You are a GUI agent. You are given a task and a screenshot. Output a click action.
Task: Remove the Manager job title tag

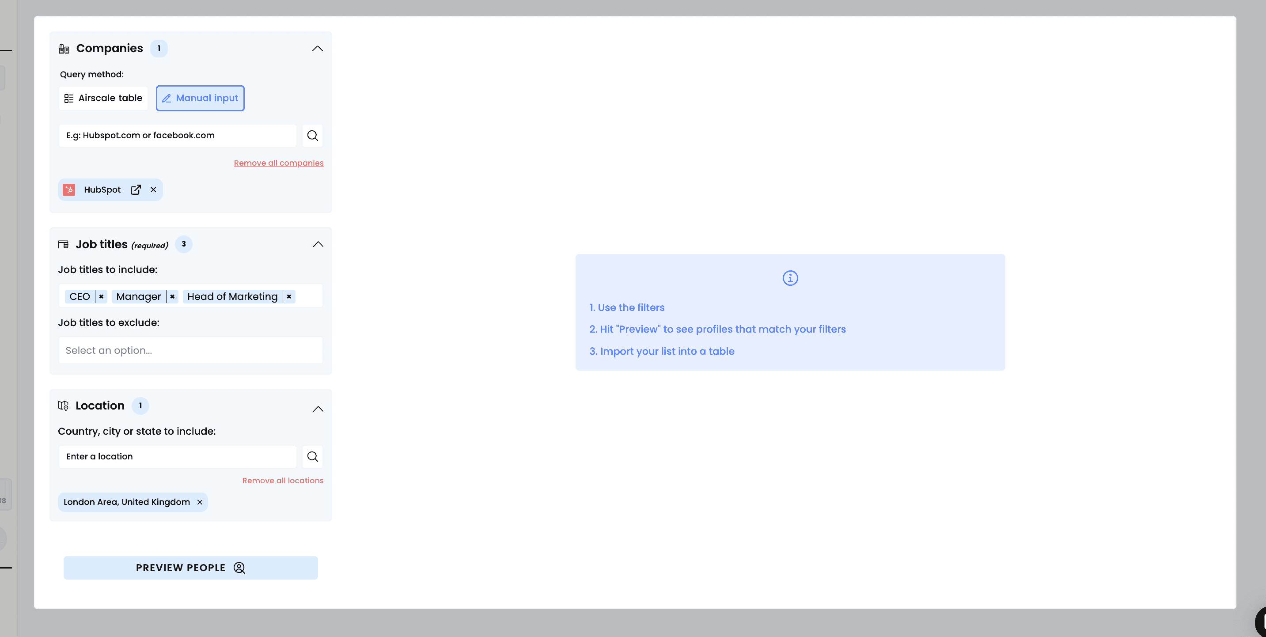[173, 296]
